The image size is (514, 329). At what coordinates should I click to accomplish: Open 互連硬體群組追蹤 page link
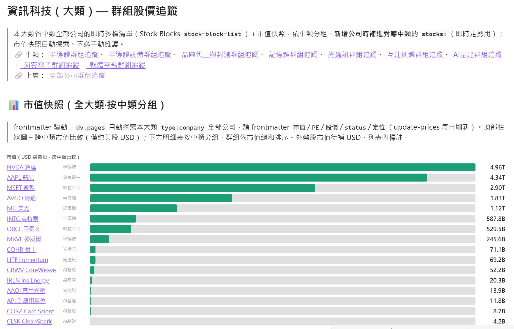pos(413,55)
